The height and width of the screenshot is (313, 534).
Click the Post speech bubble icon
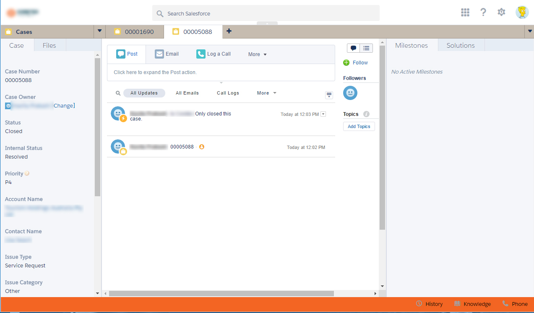point(121,54)
